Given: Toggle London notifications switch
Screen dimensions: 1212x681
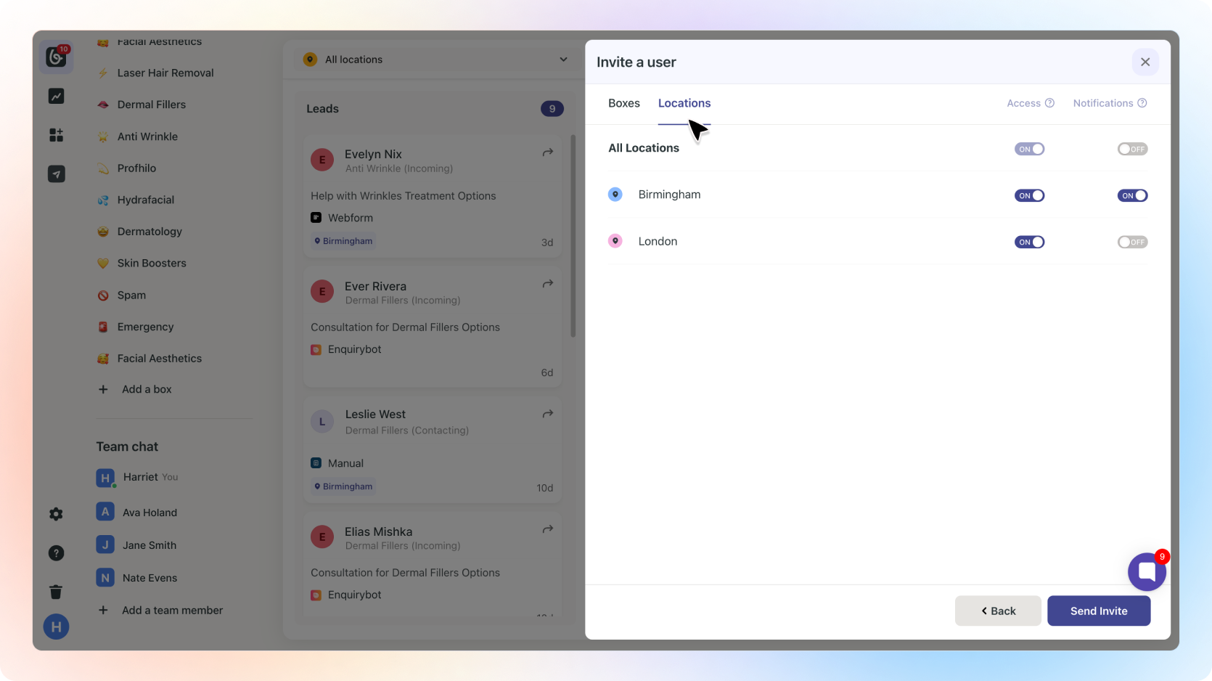Looking at the screenshot, I should [x=1132, y=242].
